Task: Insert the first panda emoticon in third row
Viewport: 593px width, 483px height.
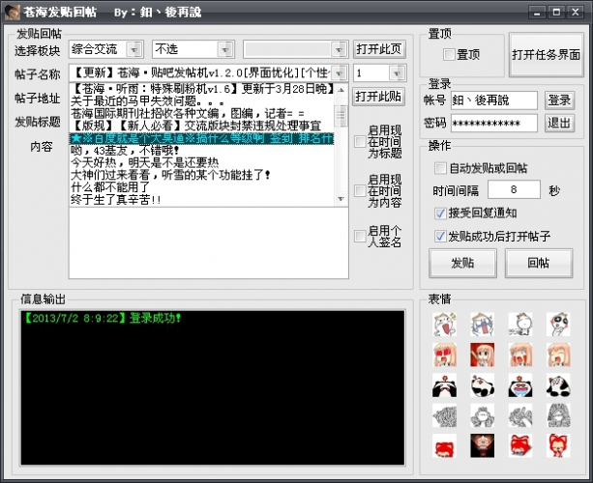Action: pyautogui.click(x=446, y=384)
